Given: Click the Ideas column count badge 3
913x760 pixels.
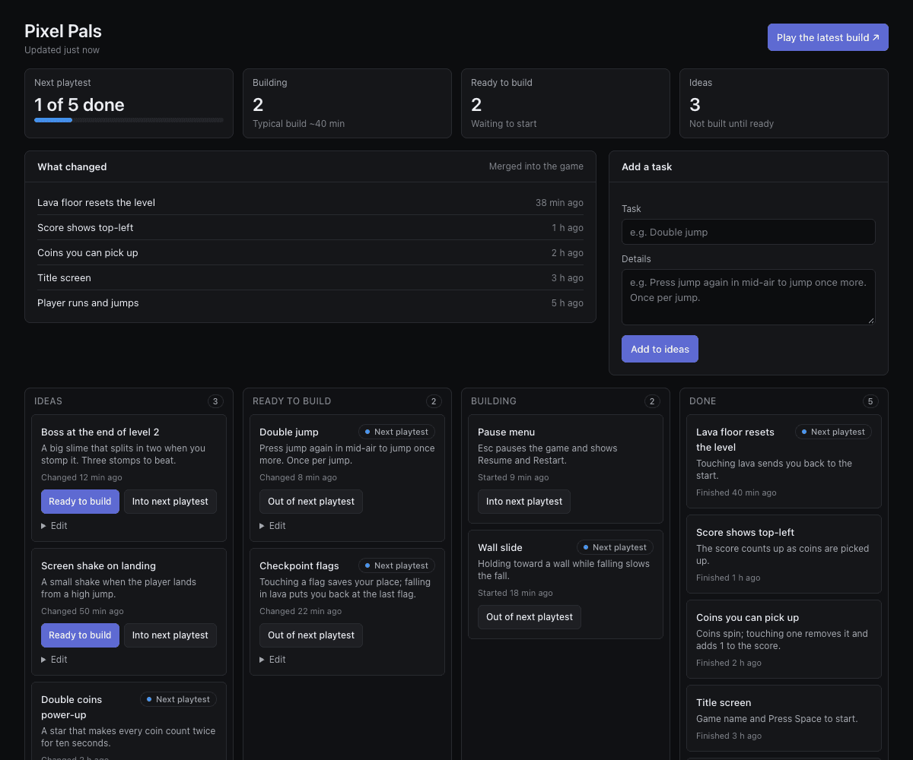Looking at the screenshot, I should pyautogui.click(x=215, y=401).
